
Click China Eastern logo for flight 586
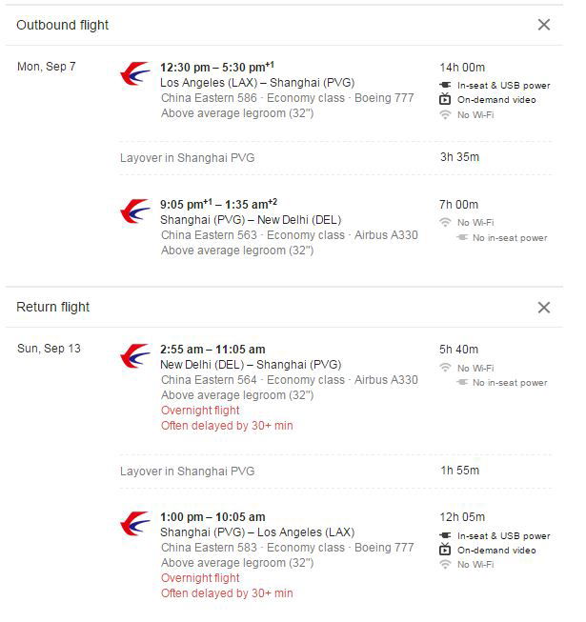(x=135, y=73)
